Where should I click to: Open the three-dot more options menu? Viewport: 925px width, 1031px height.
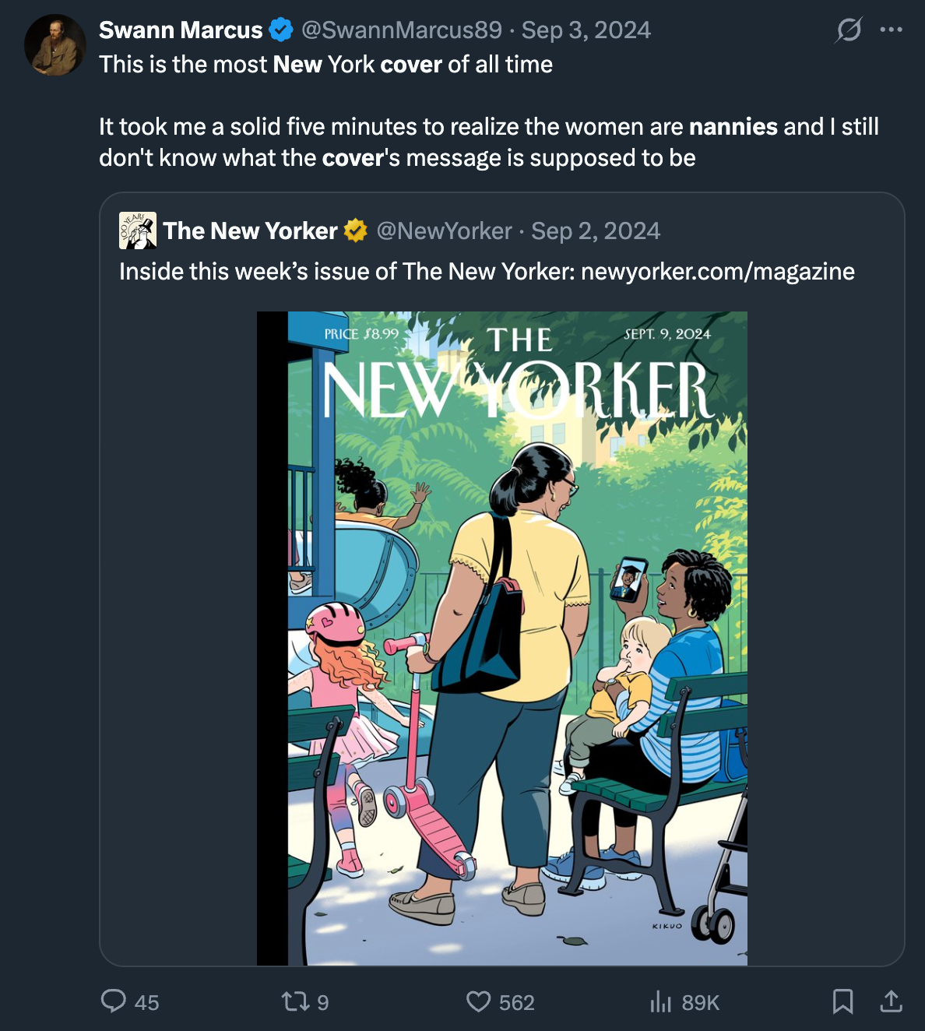[x=891, y=30]
